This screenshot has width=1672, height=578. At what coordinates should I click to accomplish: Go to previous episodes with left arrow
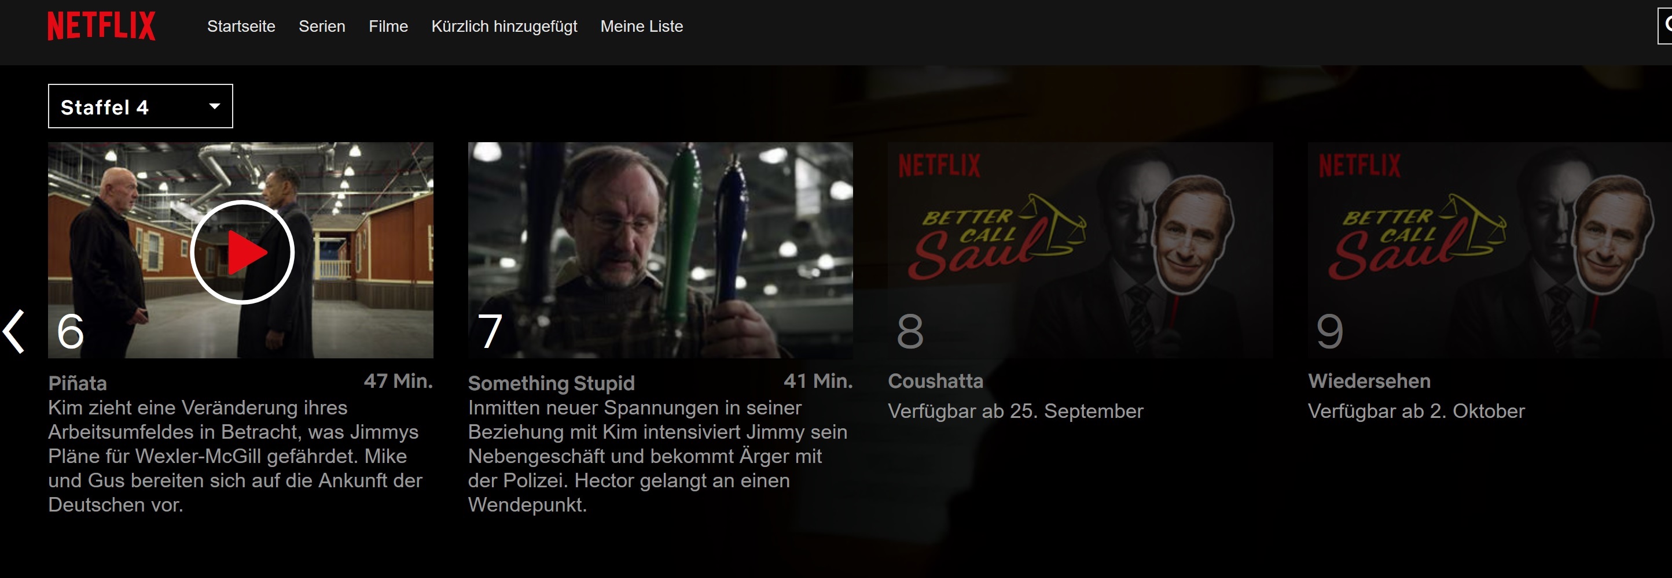coord(14,331)
